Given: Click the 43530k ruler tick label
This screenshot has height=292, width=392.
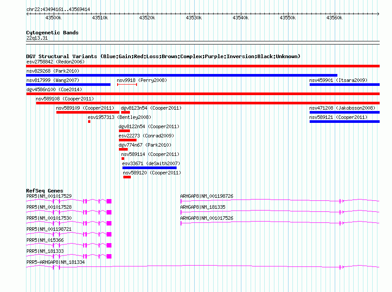Looking at the screenshot, I should 194,18.
